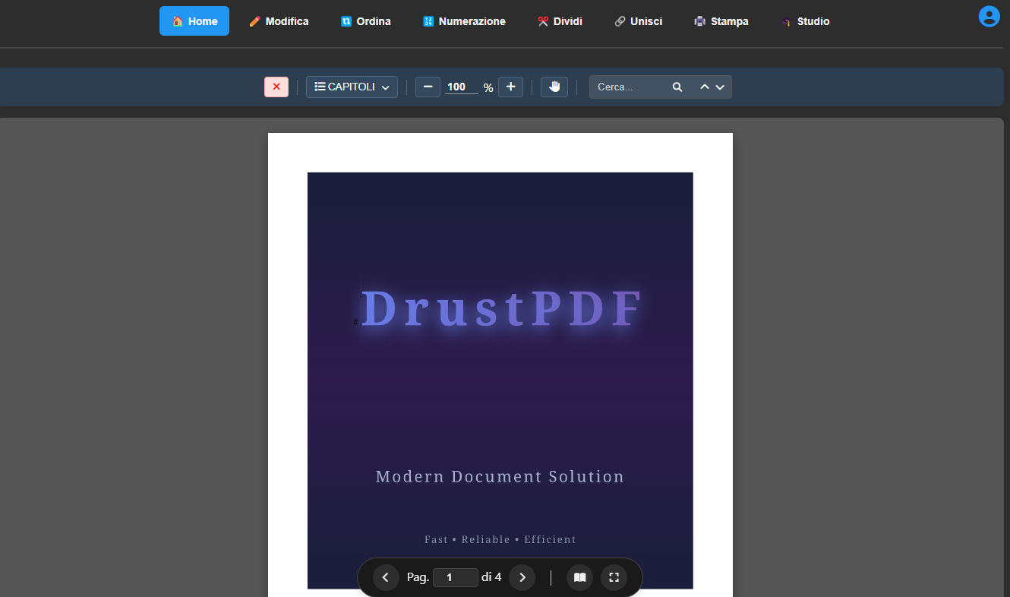
Task: Advance to the next page
Action: point(522,577)
